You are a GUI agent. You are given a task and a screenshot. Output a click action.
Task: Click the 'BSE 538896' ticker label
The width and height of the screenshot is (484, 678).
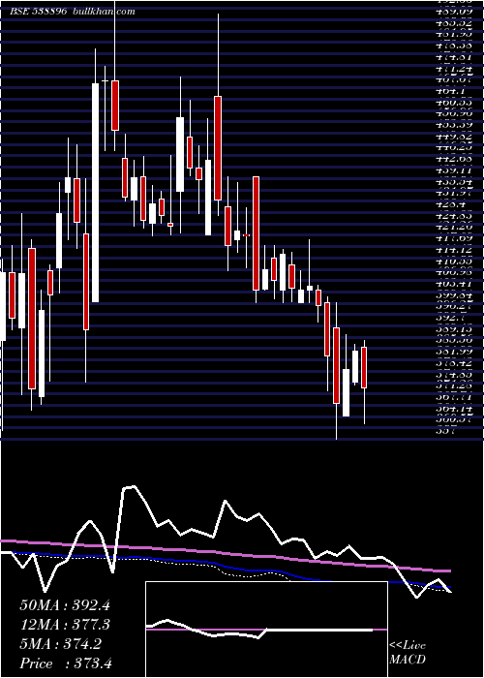tap(38, 12)
